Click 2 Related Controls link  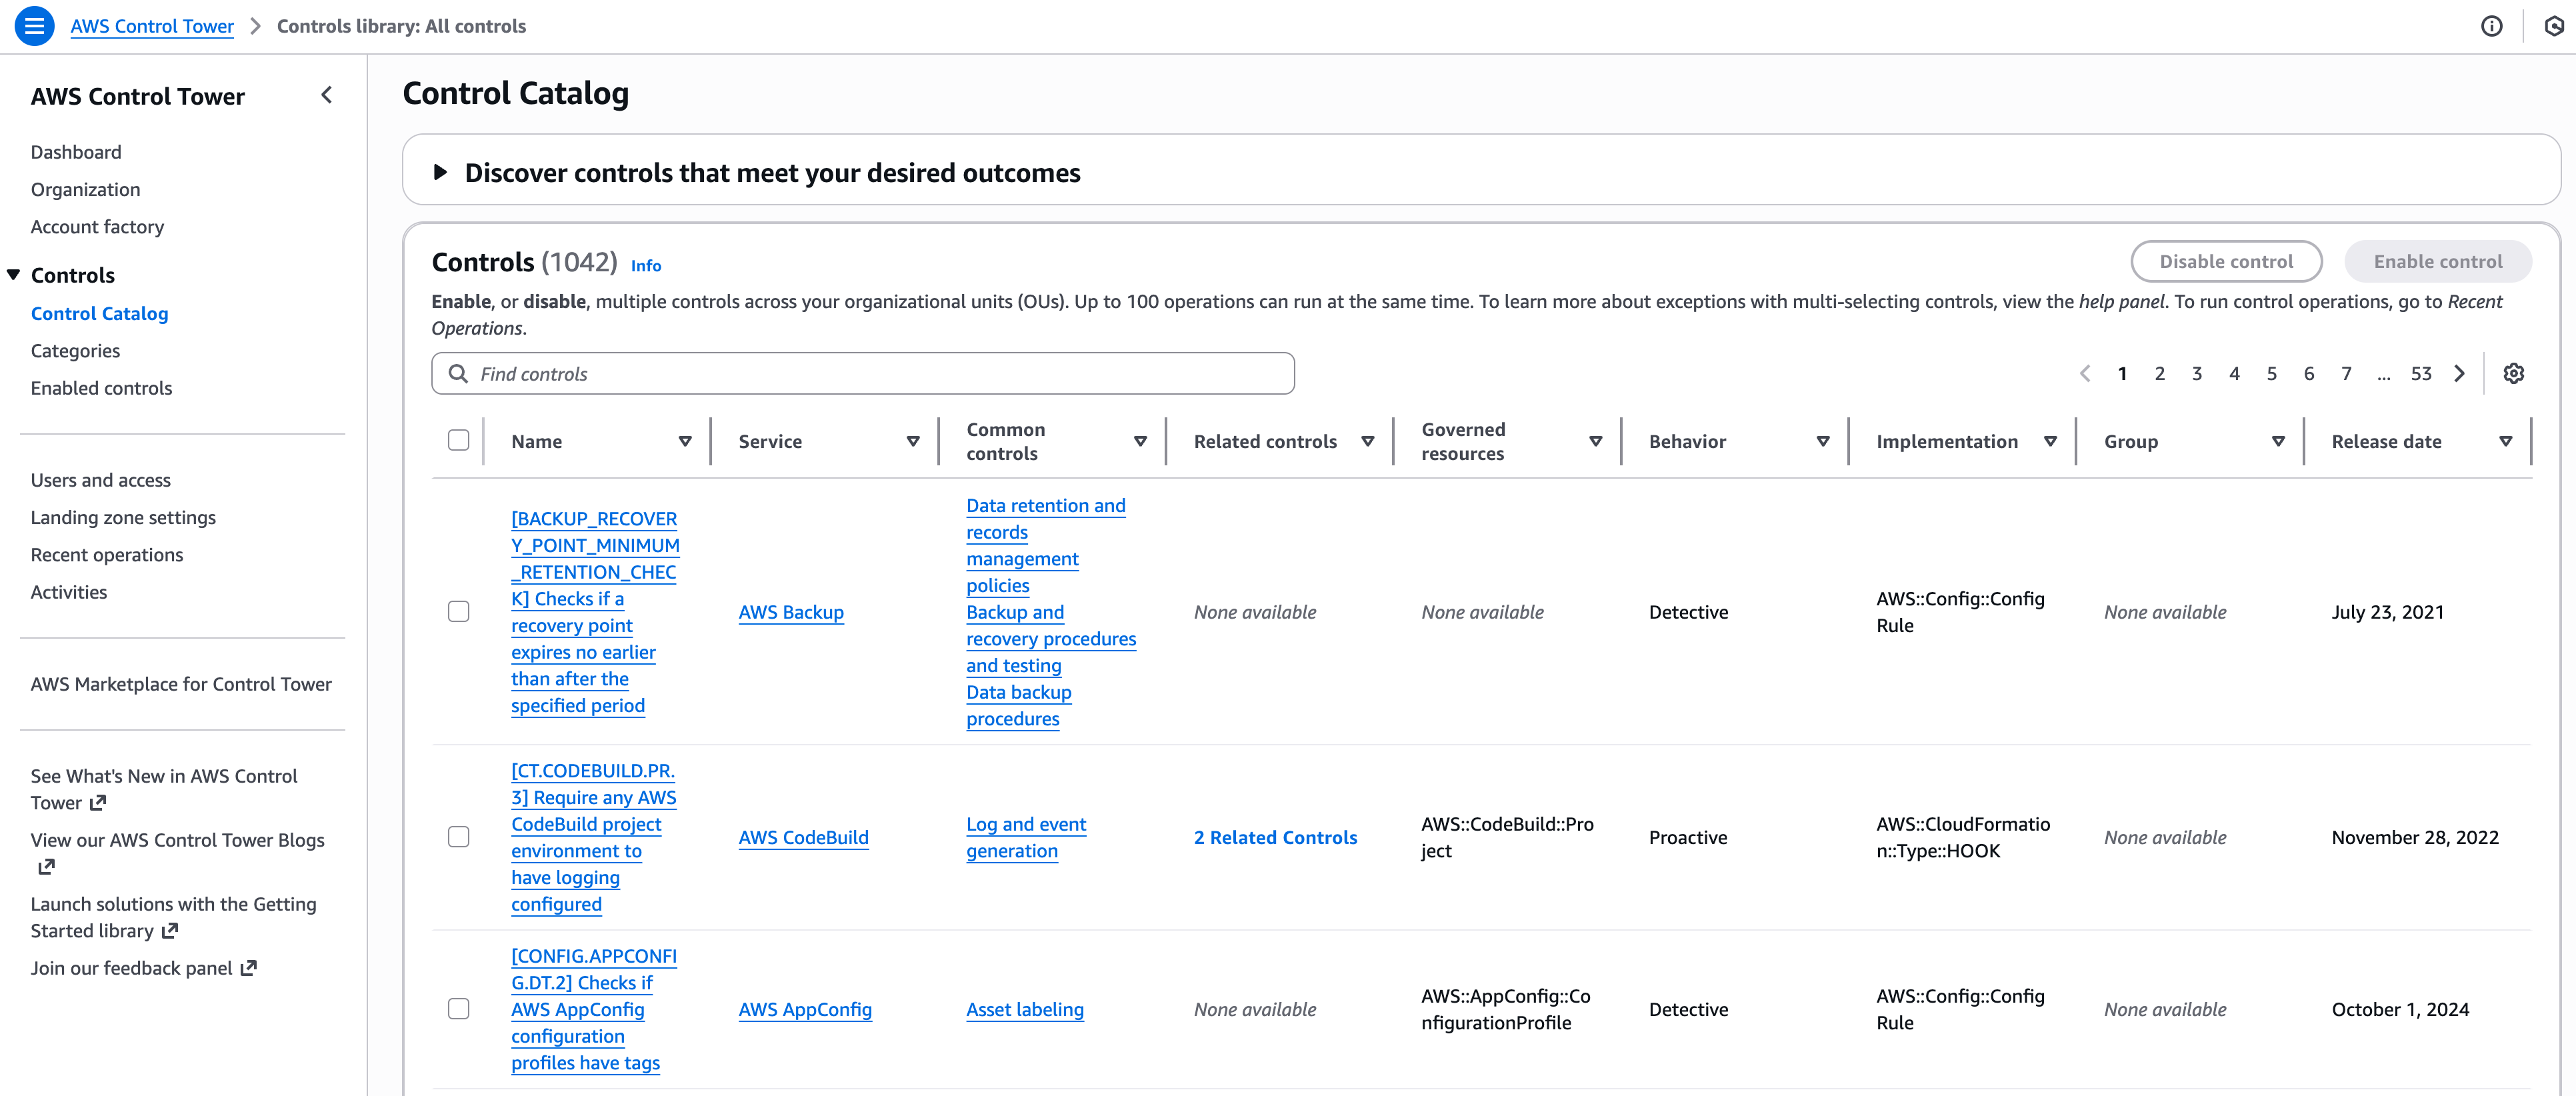point(1275,837)
